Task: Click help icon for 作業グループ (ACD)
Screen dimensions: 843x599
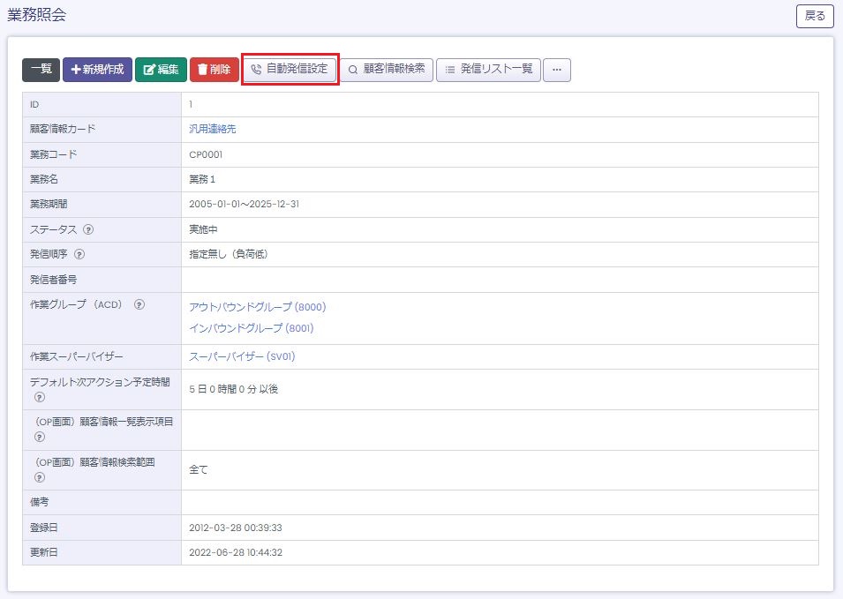Action: 139,305
